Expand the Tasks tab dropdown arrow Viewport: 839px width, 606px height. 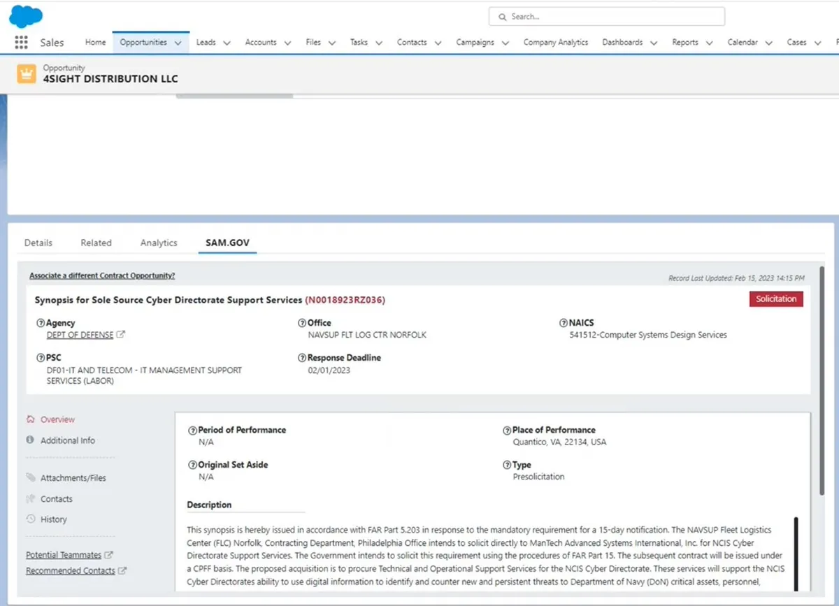(x=378, y=43)
